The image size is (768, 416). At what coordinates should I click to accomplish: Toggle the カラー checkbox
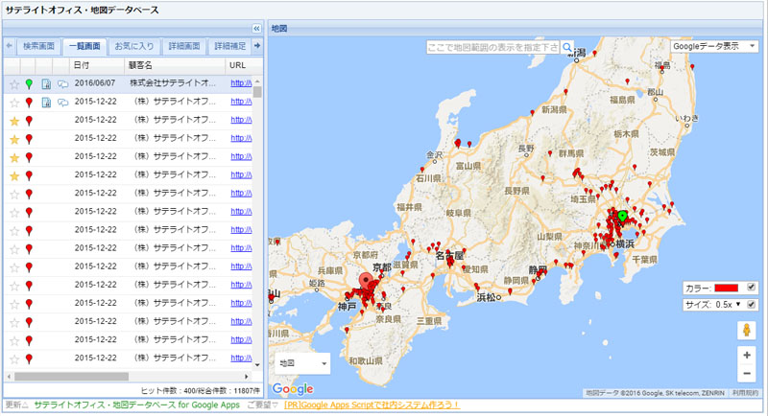click(x=751, y=288)
